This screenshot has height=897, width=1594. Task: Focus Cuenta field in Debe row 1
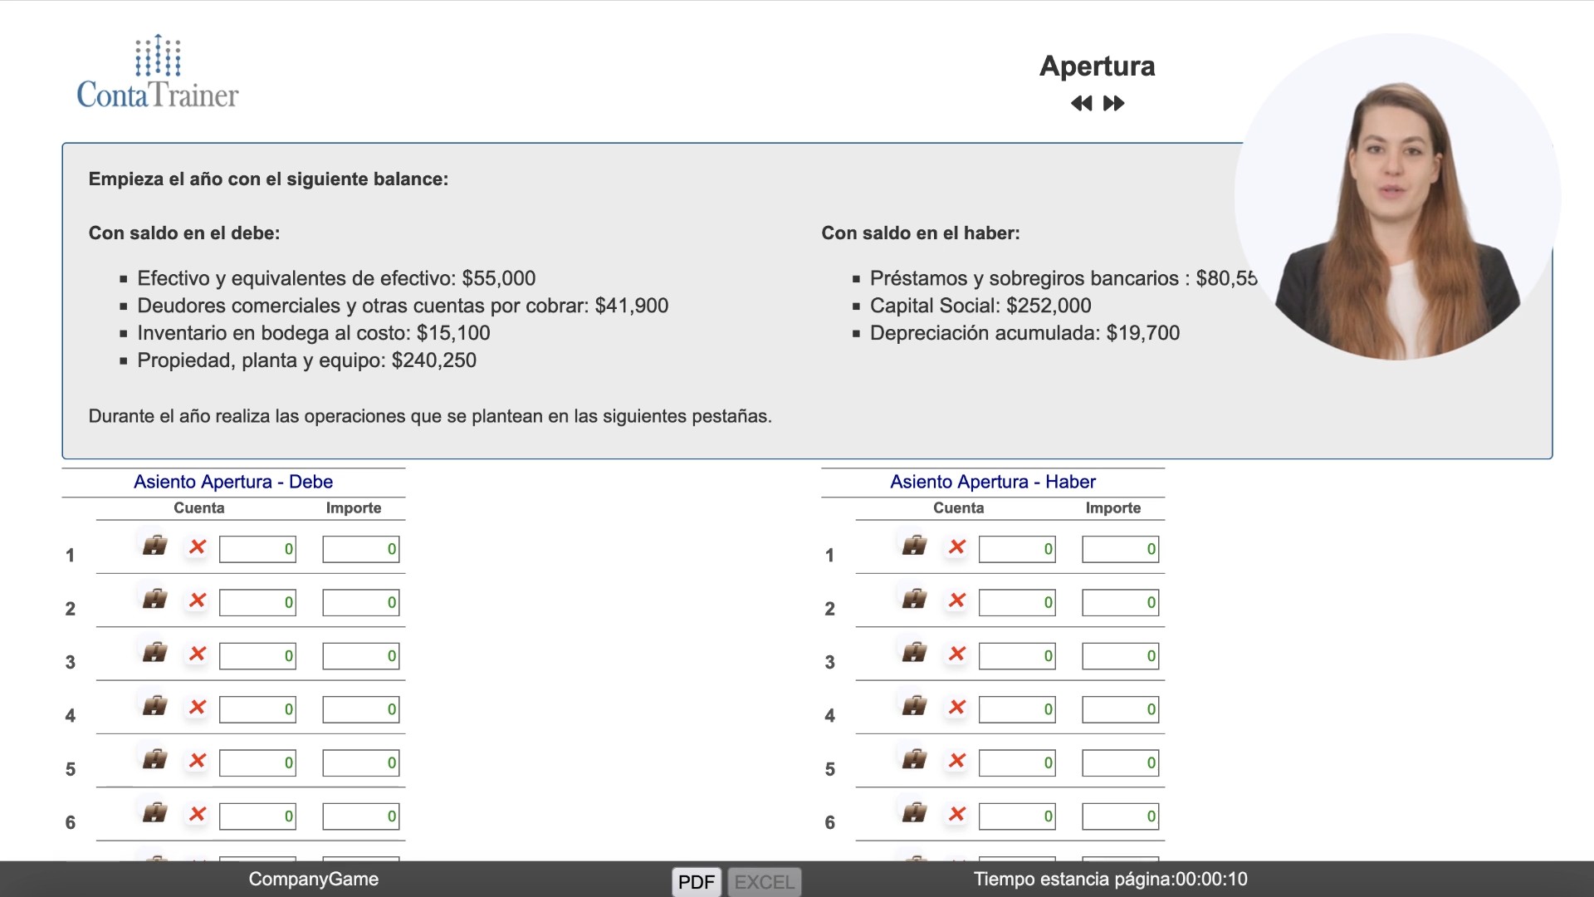[x=257, y=549]
